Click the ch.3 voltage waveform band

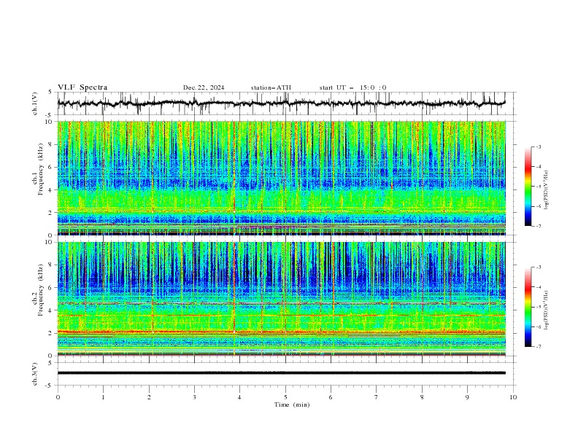(281, 373)
